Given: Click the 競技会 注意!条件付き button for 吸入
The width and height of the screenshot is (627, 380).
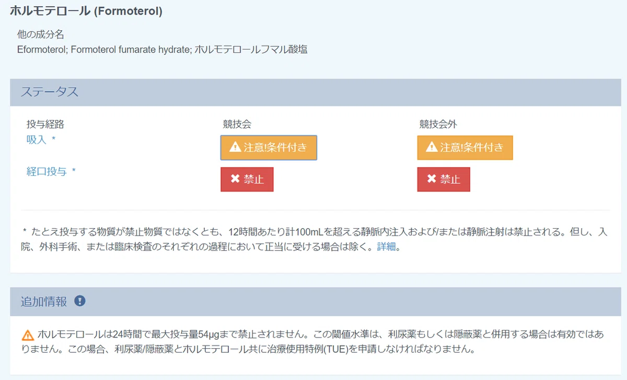Looking at the screenshot, I should 269,148.
